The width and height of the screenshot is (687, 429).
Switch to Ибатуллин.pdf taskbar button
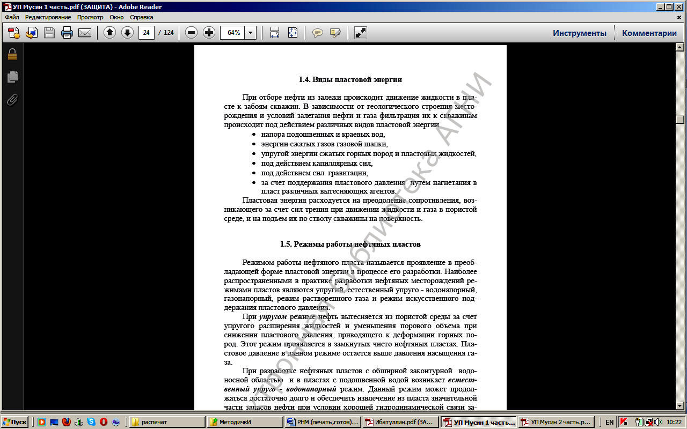pyautogui.click(x=400, y=422)
